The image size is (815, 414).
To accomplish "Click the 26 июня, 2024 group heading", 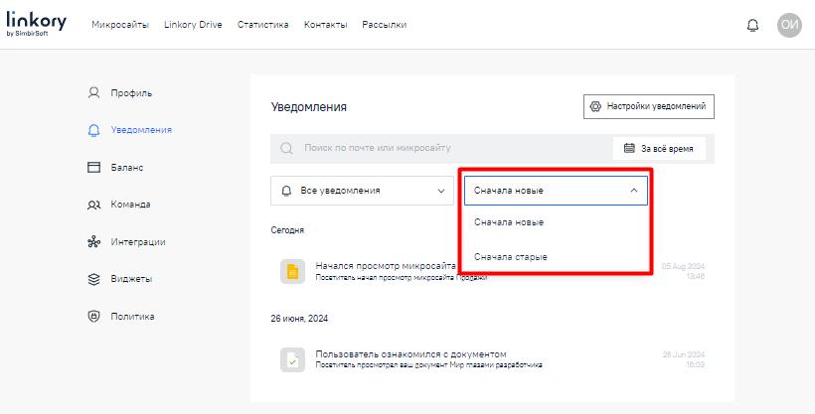I will tap(299, 319).
